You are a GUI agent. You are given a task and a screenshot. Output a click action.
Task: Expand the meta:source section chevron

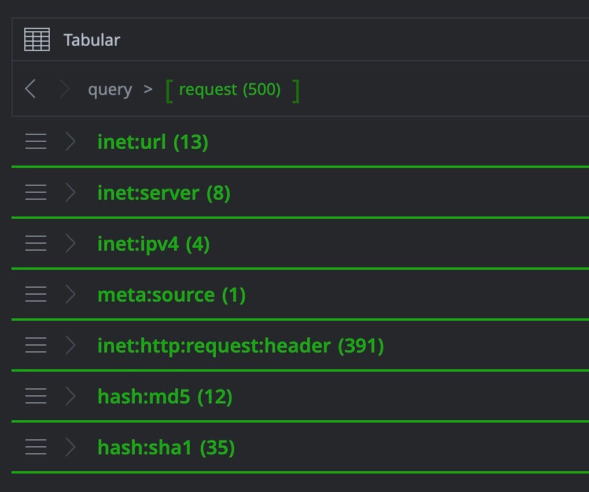pyautogui.click(x=71, y=295)
